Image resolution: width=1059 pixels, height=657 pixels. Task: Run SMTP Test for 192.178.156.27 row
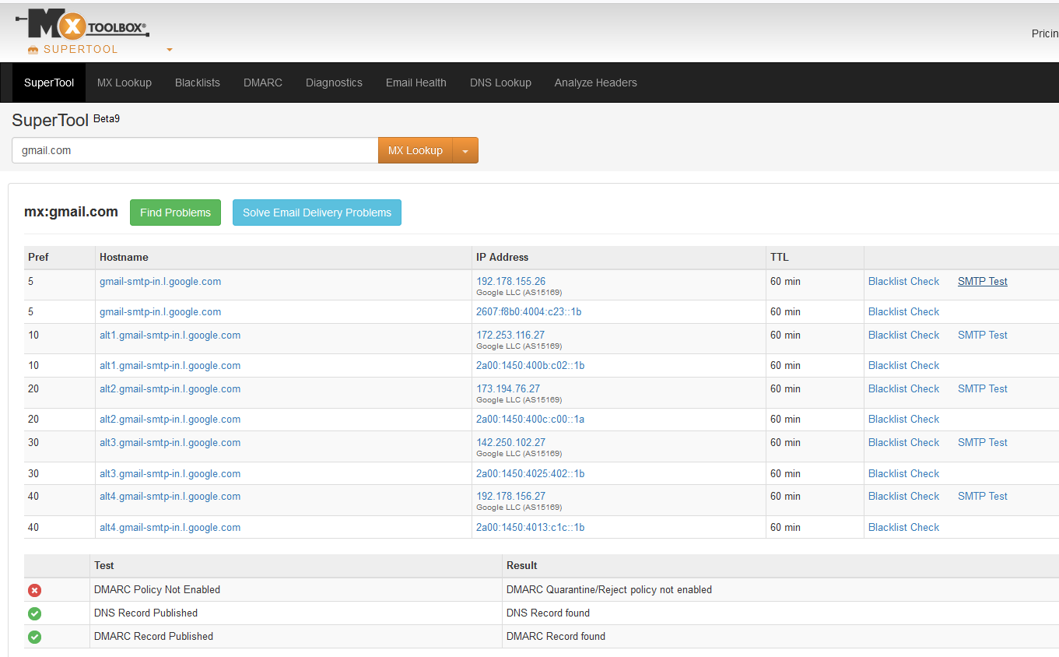pyautogui.click(x=983, y=497)
